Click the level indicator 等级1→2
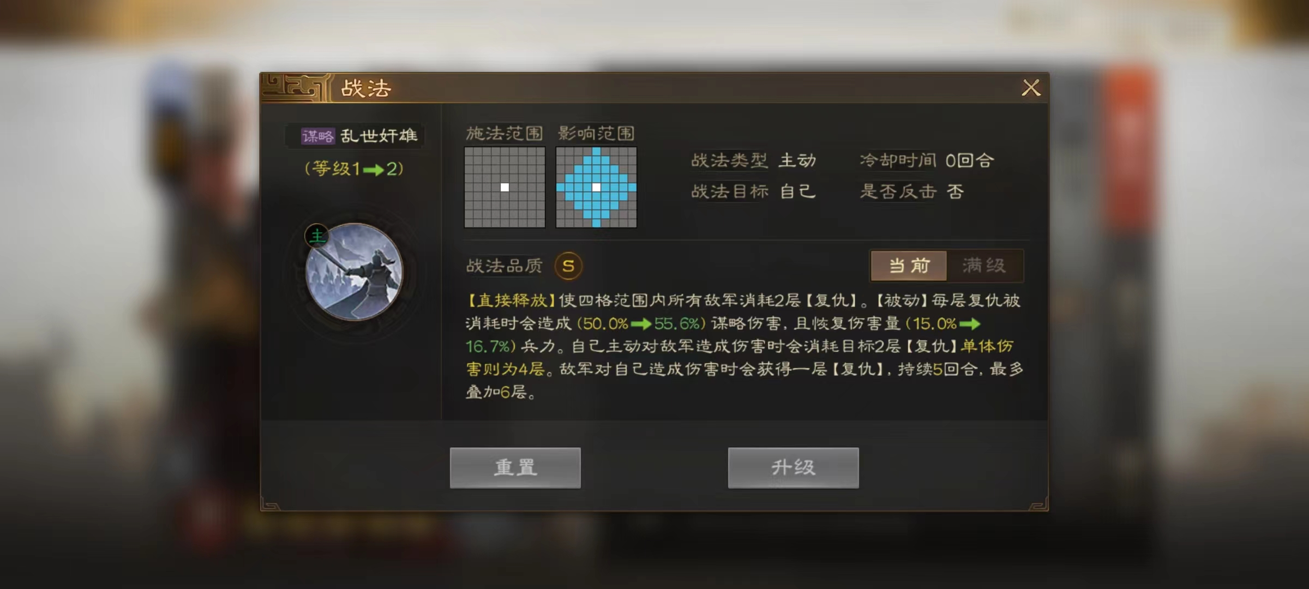 [x=354, y=169]
